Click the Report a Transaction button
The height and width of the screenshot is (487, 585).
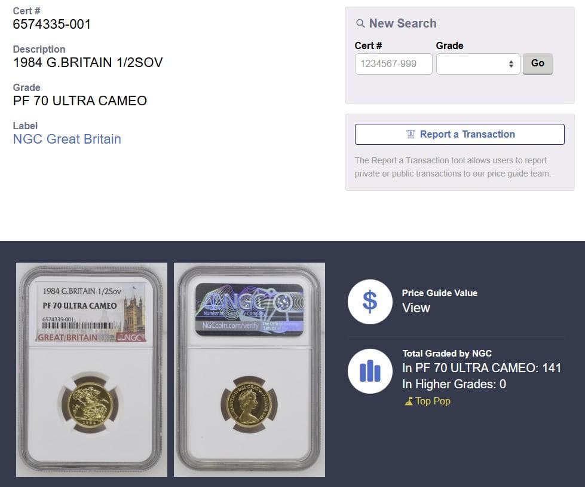click(x=460, y=134)
